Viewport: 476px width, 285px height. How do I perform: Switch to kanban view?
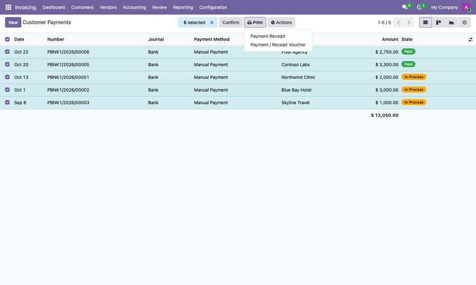(438, 22)
